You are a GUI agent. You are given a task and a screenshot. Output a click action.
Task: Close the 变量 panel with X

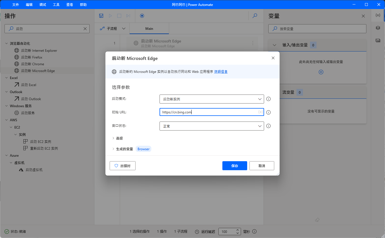tap(363, 16)
